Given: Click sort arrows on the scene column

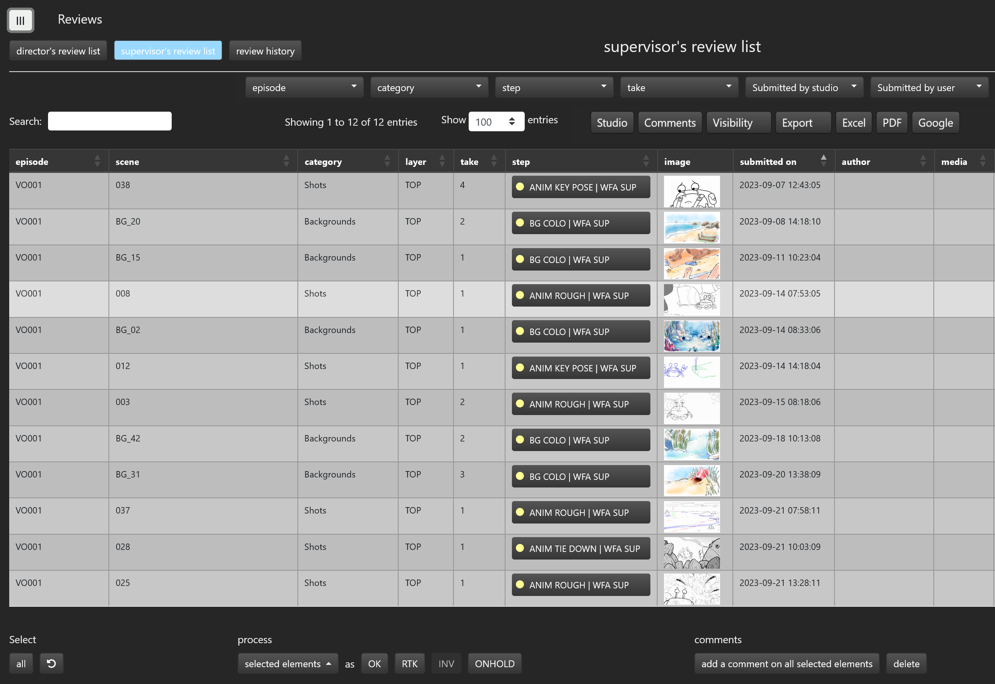Looking at the screenshot, I should (286, 161).
